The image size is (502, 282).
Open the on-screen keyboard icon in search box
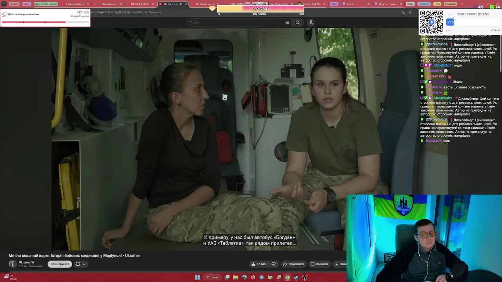click(x=287, y=22)
